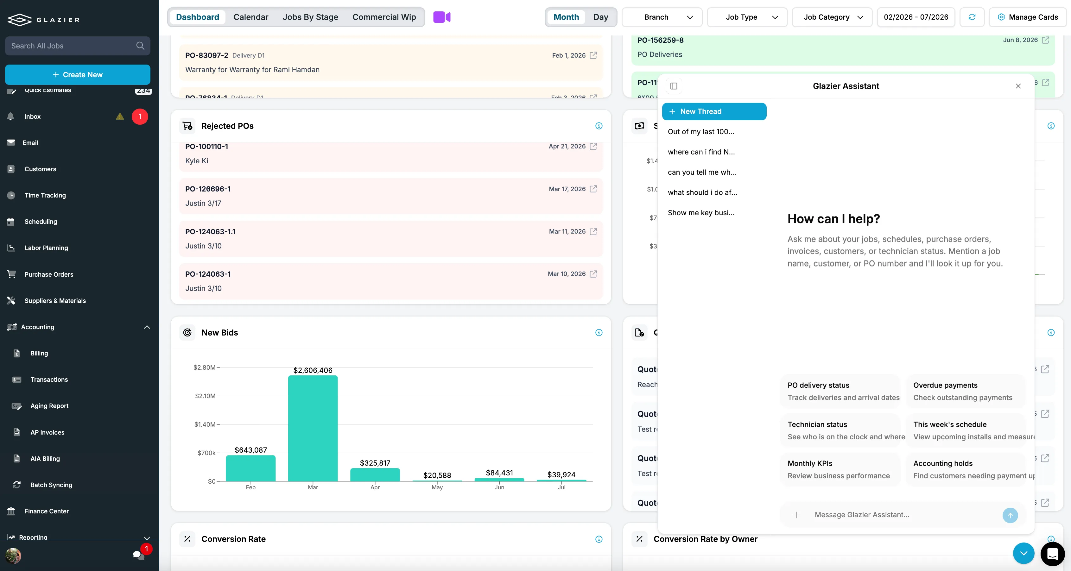Refresh dashboard with the sync icon
1071x571 pixels.
[x=972, y=17]
